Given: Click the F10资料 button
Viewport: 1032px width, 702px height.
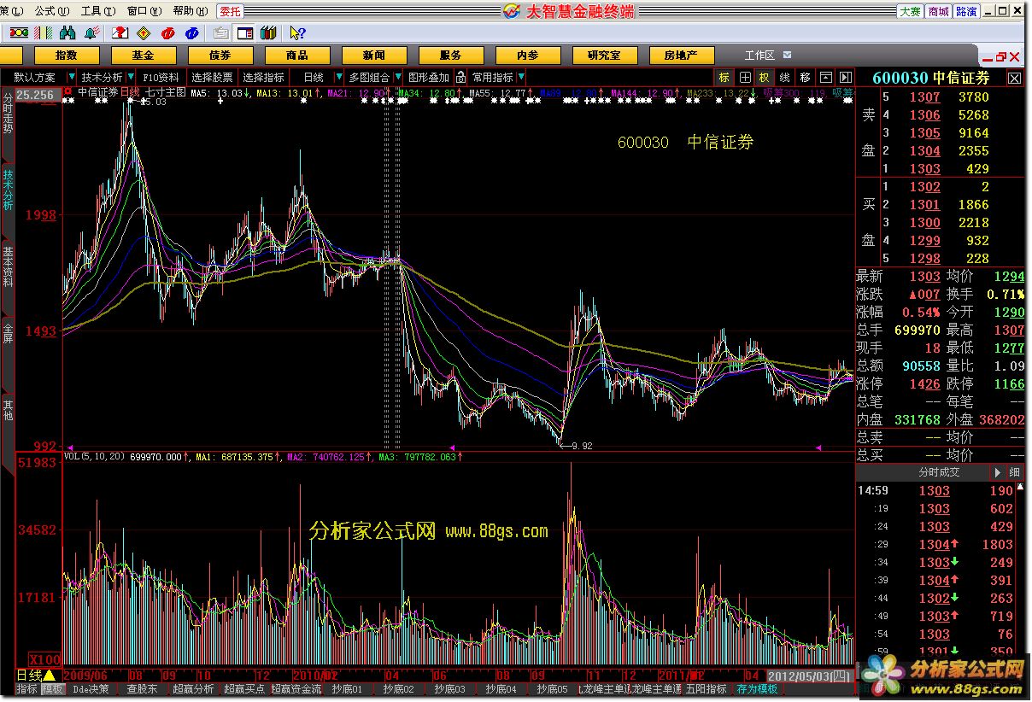Looking at the screenshot, I should 160,77.
